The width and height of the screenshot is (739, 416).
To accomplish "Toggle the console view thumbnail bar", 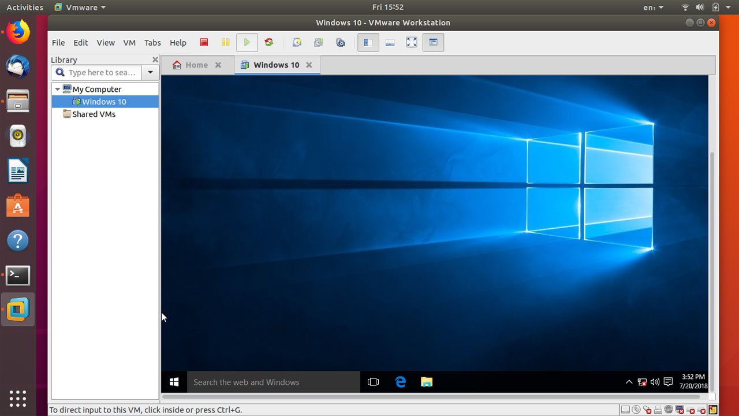I will (x=390, y=42).
